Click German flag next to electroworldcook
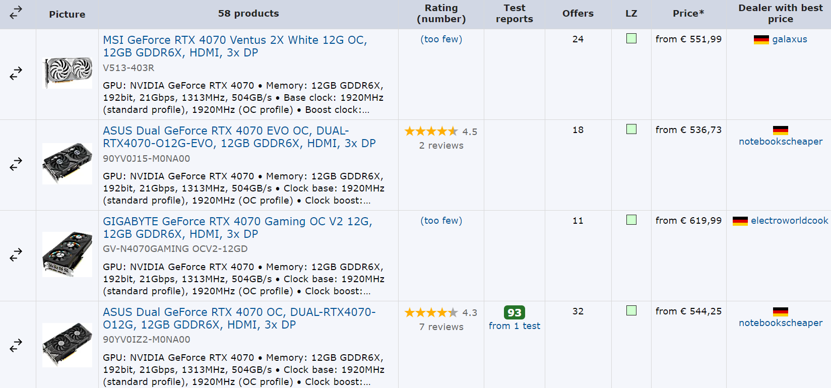The height and width of the screenshot is (388, 831). [x=740, y=221]
